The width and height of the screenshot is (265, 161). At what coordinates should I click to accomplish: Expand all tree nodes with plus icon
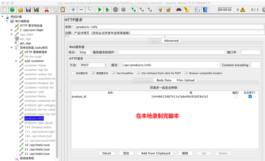point(73,10)
